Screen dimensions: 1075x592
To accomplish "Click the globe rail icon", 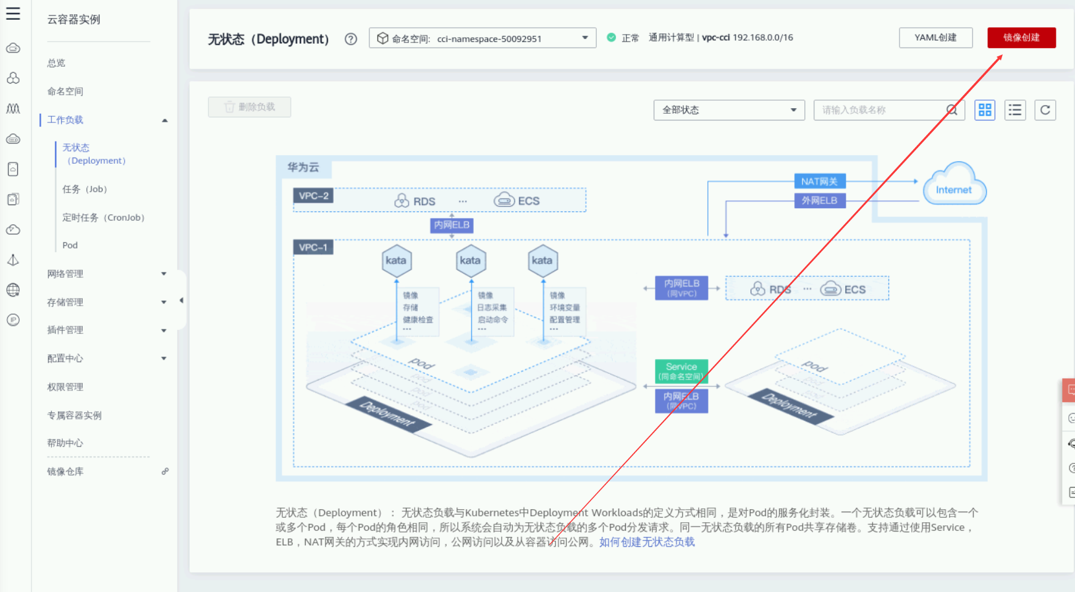I will click(x=13, y=290).
